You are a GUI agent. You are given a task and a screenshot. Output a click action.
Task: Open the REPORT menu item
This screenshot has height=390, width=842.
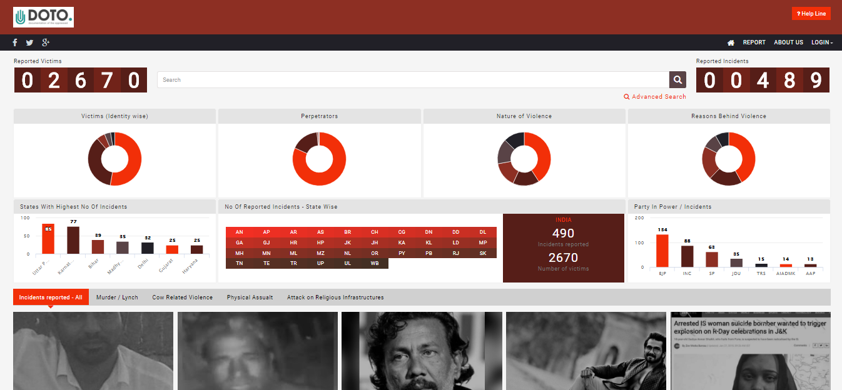click(x=754, y=42)
